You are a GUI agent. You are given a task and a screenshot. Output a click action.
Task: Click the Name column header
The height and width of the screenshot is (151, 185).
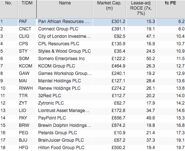coord(65,9)
